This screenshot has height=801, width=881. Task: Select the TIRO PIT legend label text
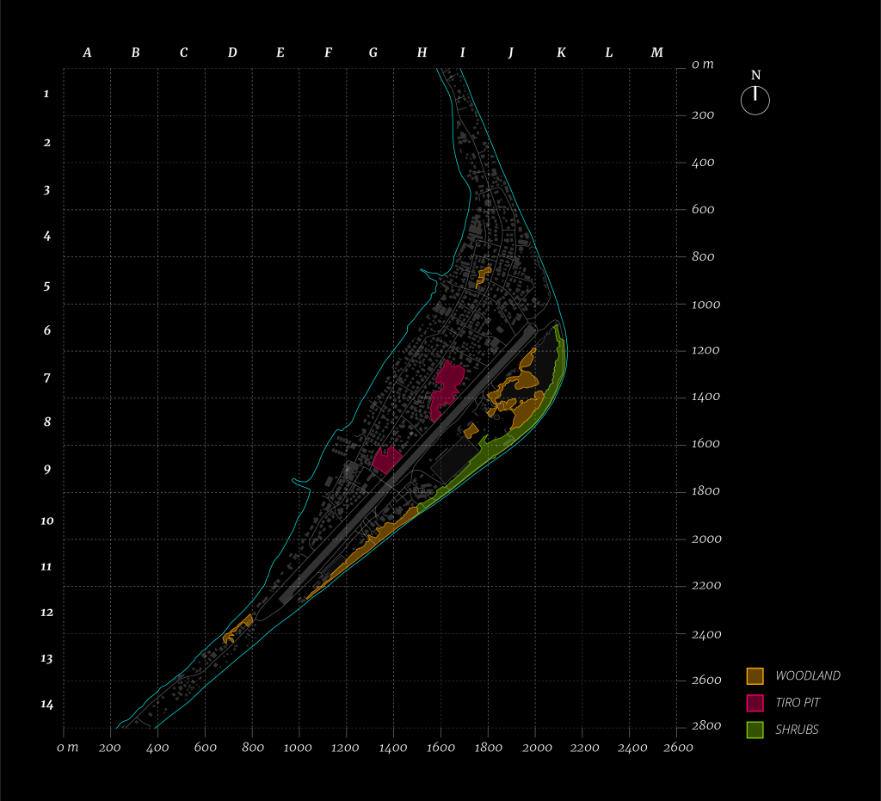797,703
